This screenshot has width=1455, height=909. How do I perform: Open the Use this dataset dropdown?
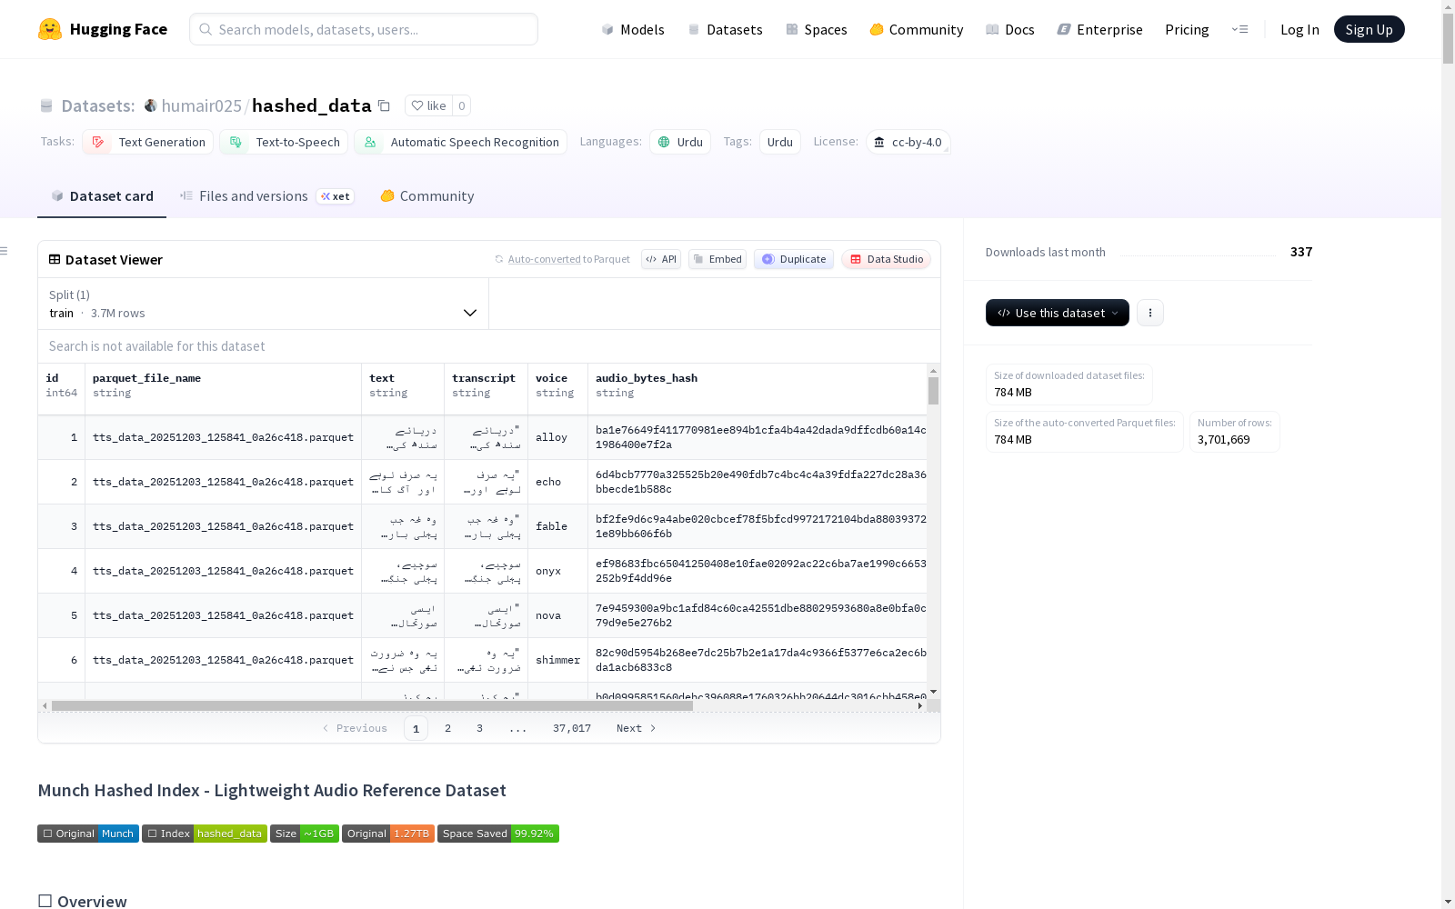tap(1058, 313)
